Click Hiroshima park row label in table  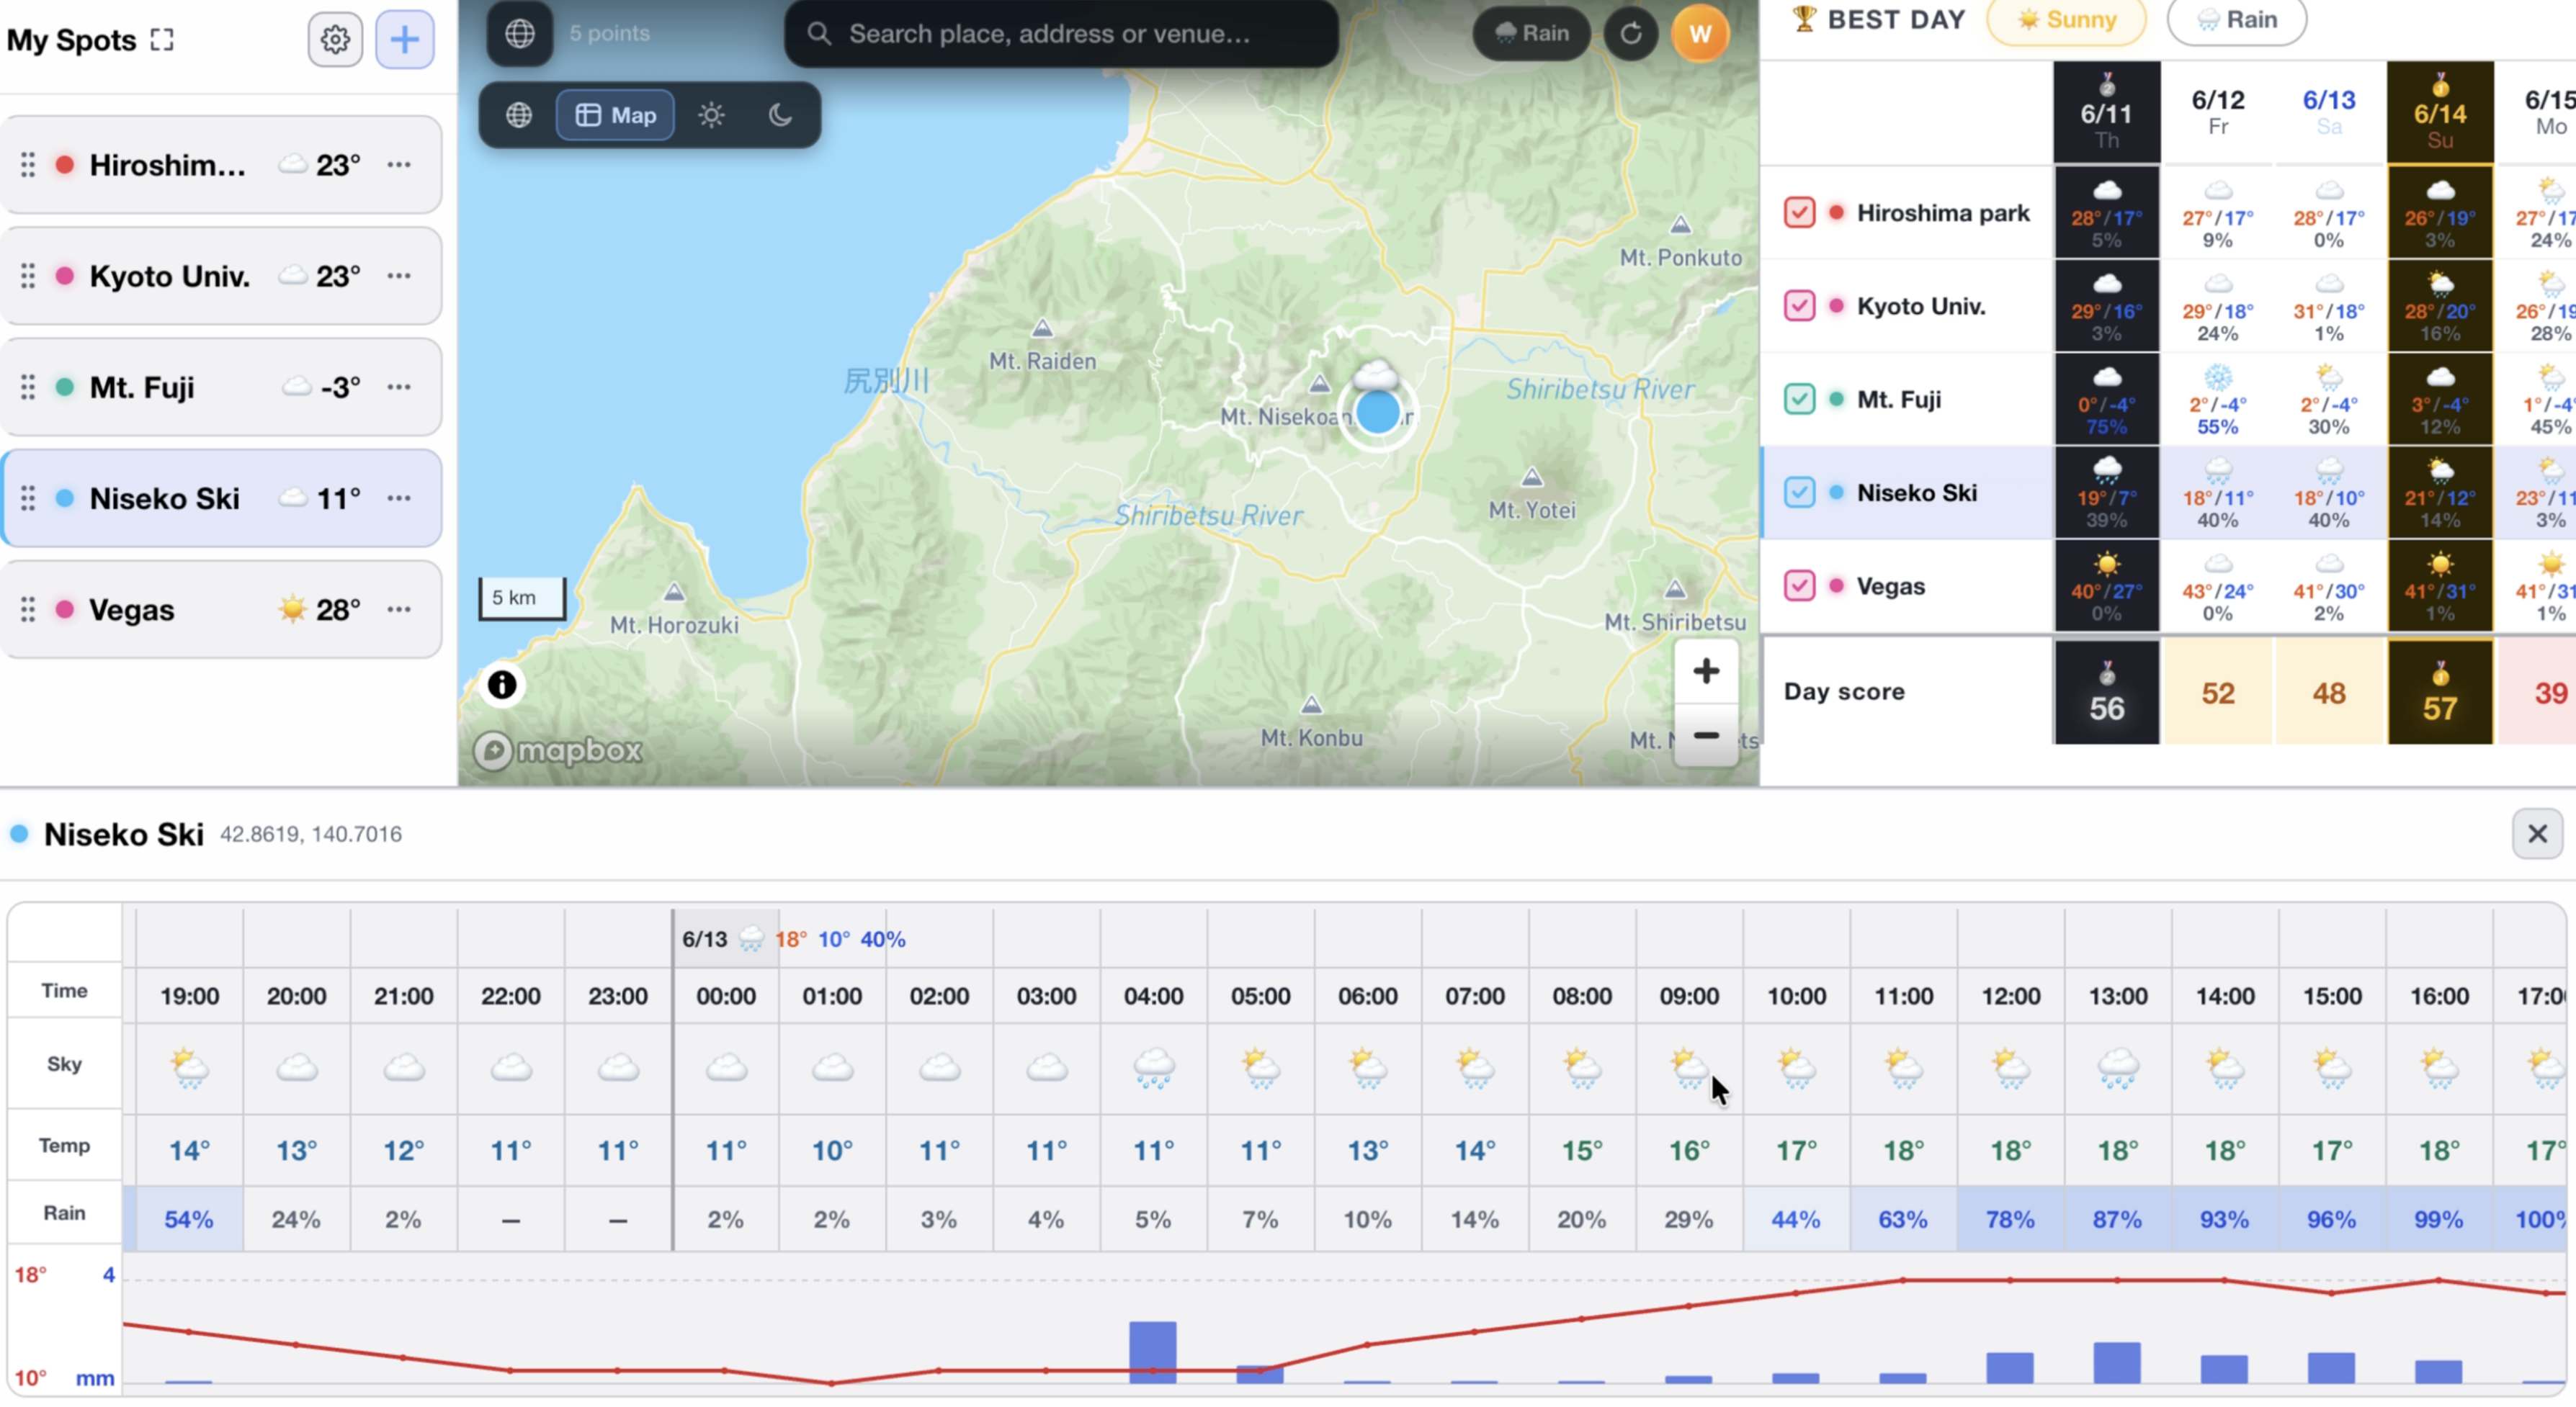point(1943,213)
